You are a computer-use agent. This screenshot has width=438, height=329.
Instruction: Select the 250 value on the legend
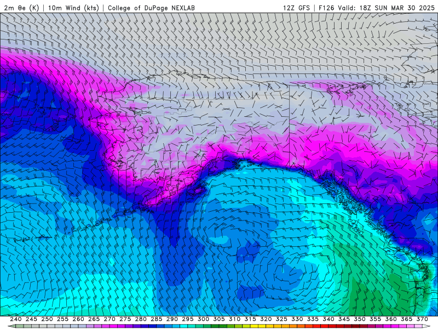tap(47, 319)
